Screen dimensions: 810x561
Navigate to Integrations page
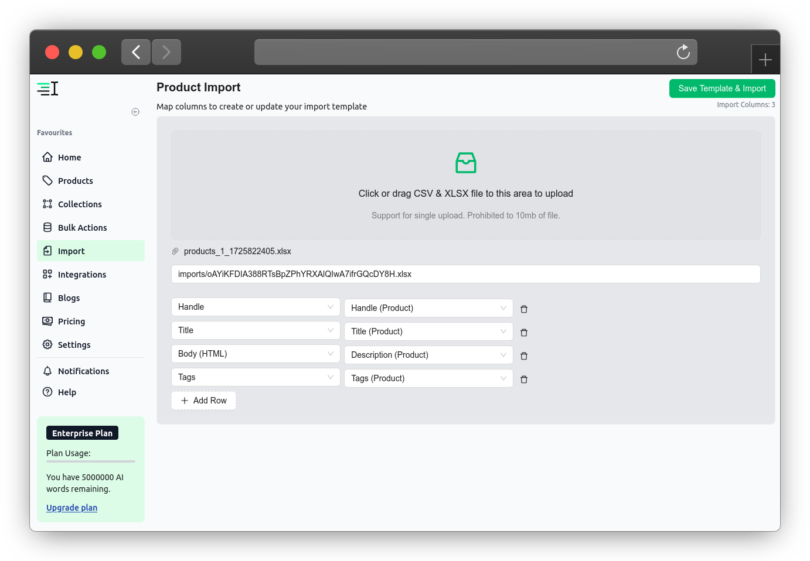82,275
